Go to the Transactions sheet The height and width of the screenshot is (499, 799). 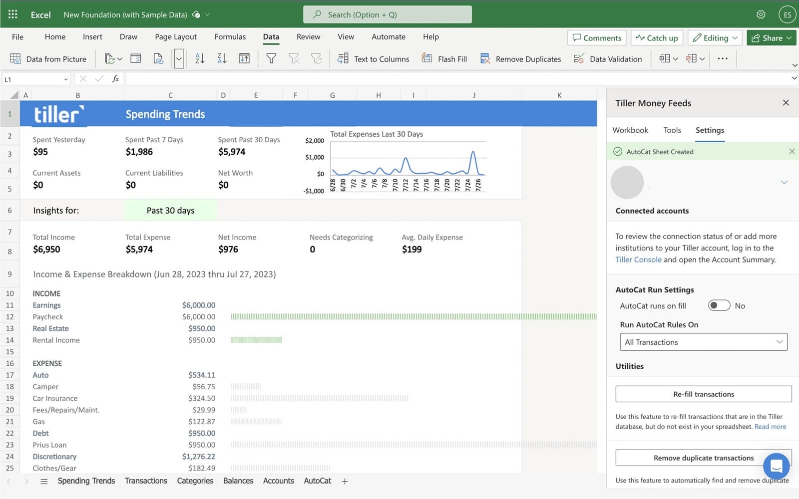pyautogui.click(x=146, y=481)
